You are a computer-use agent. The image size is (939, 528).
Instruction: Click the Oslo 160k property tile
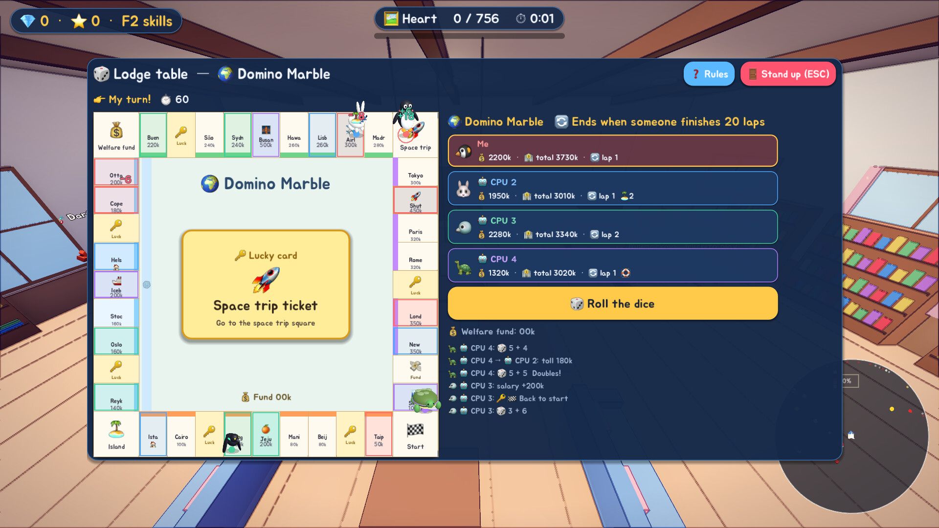pyautogui.click(x=116, y=341)
